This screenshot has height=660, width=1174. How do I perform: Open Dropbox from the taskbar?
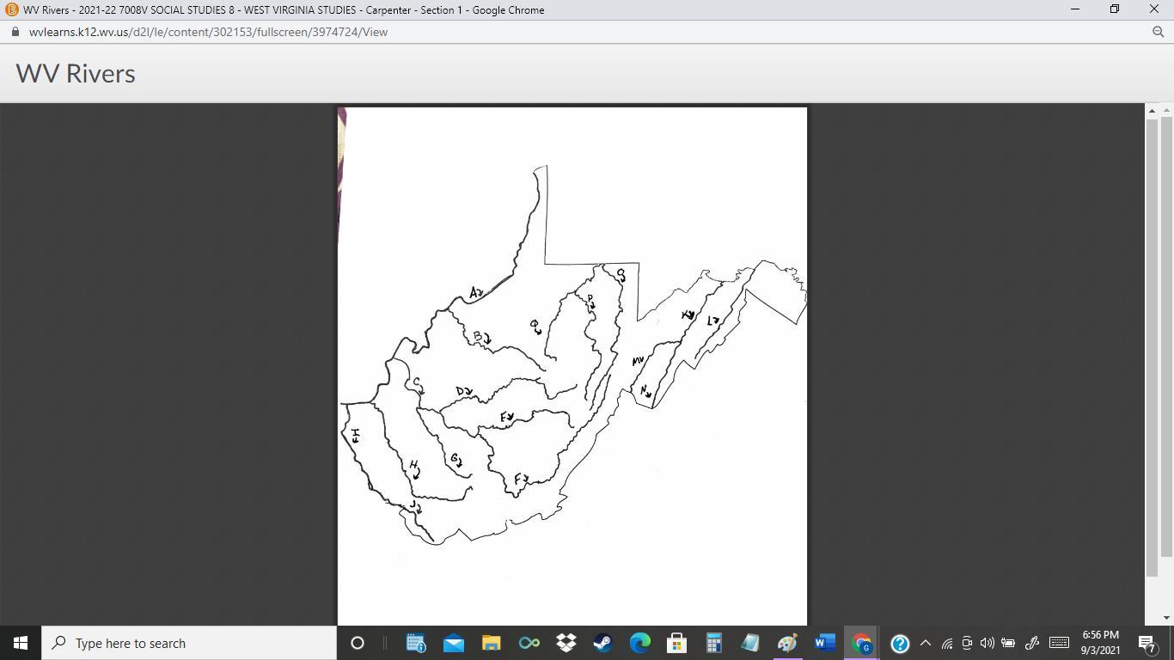[x=566, y=643]
